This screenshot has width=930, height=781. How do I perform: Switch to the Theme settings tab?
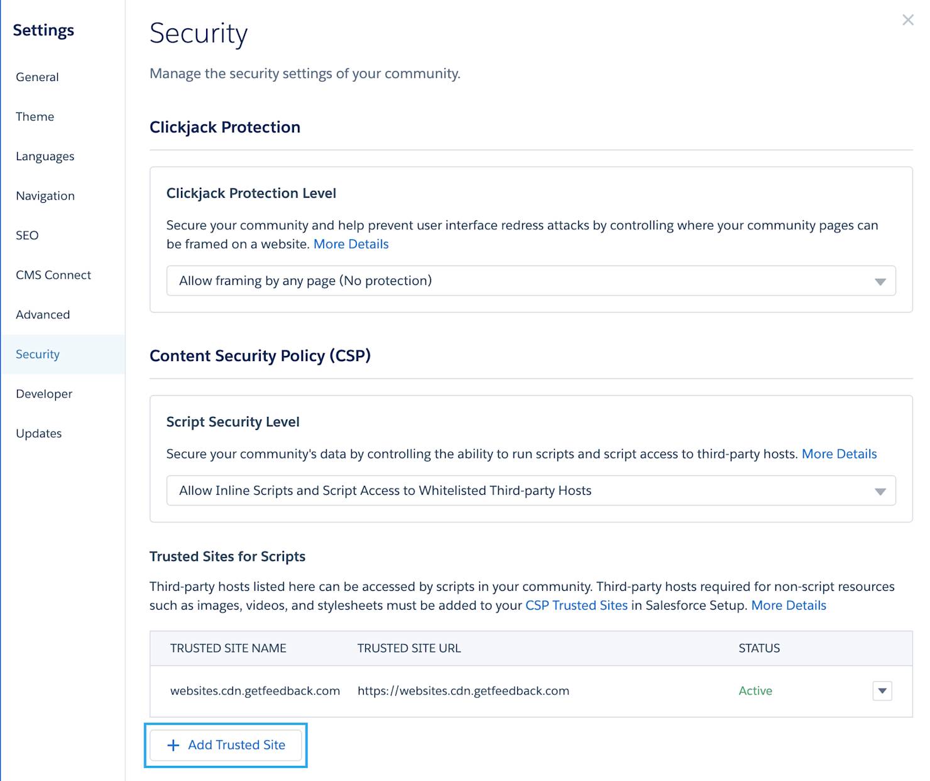click(x=35, y=117)
